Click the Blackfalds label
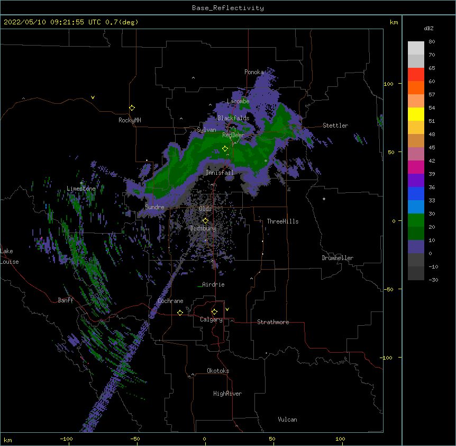456x446 pixels. click(x=233, y=118)
